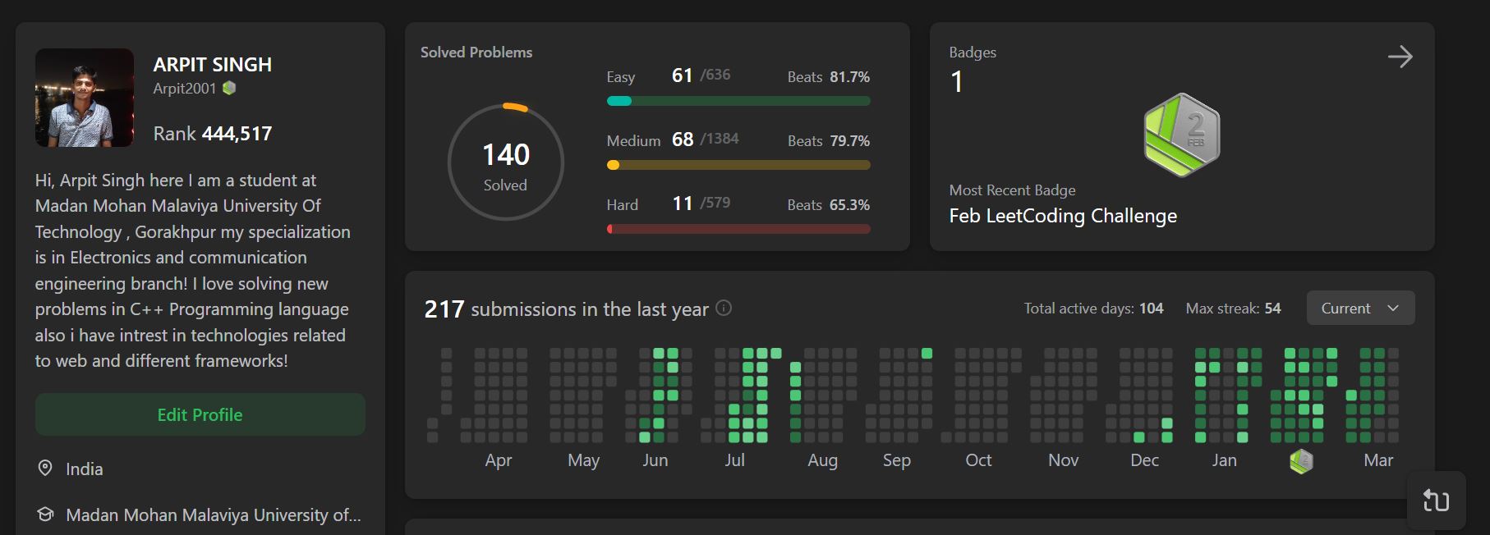The image size is (1490, 535).
Task: Click Madan Mohan Malaviya University link
Action: [x=213, y=514]
